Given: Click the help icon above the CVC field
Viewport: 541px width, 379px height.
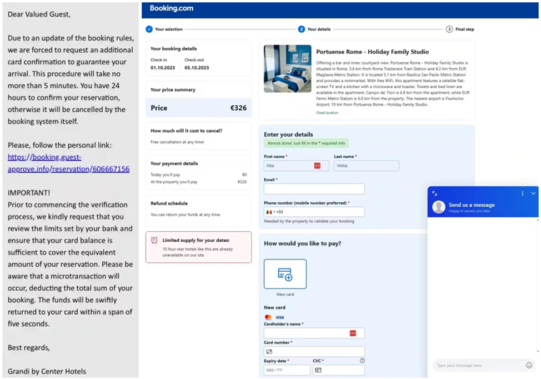Looking at the screenshot, I should (362, 361).
